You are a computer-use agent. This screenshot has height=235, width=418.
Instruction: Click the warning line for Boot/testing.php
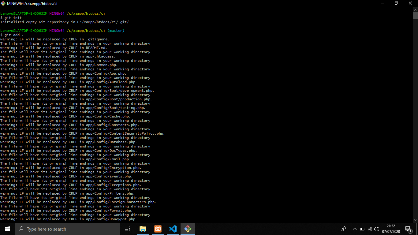[73, 108]
